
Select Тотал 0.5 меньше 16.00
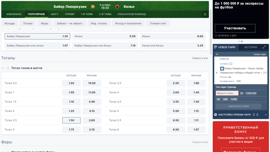92,83
